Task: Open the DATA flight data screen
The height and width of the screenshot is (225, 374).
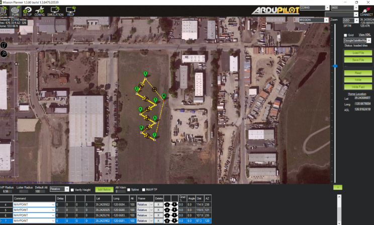Action: tap(4, 11)
